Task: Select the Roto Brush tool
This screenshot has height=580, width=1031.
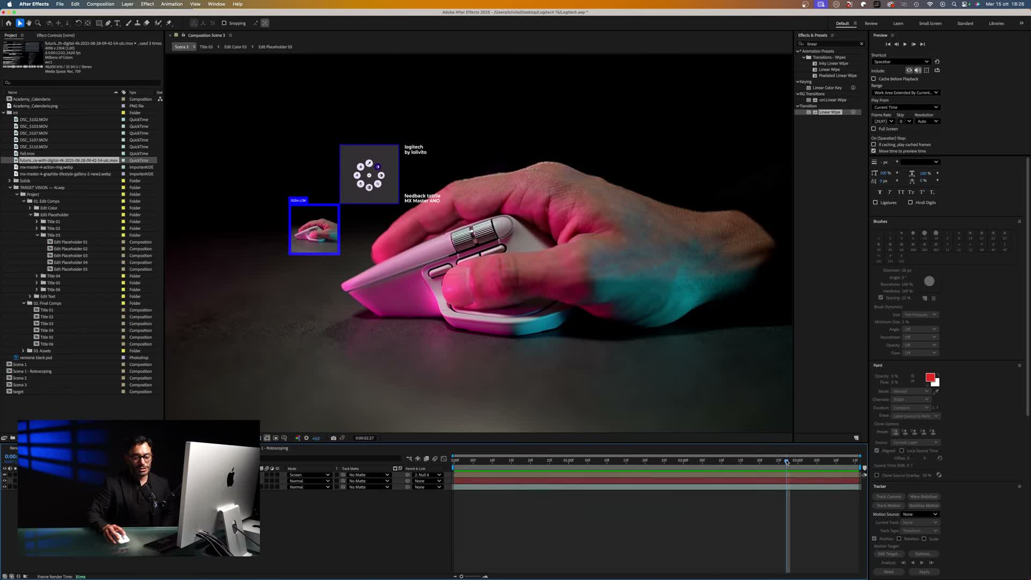Action: click(158, 23)
